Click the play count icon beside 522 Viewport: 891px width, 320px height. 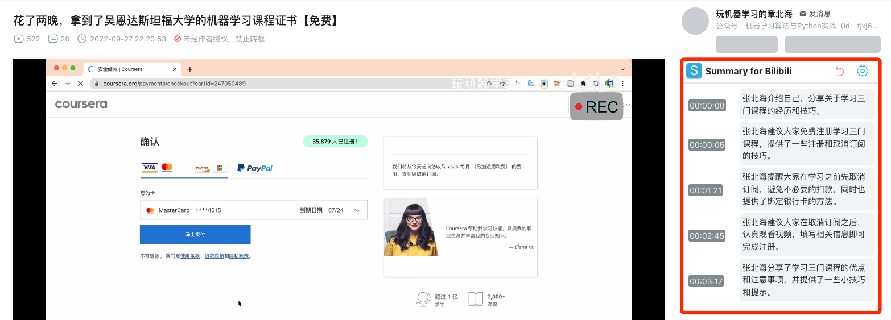click(19, 39)
